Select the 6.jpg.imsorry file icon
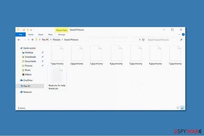Viewport: 204px width, 136px height. click(x=155, y=53)
